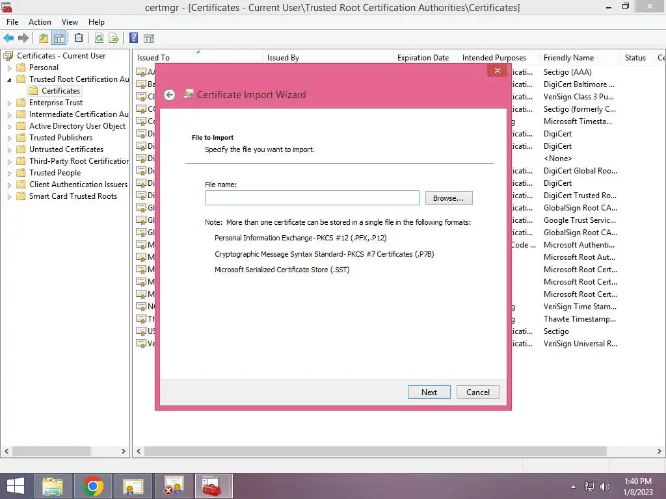This screenshot has width=666, height=499.
Task: Expand the Trusted Publishers node
Action: (x=9, y=138)
